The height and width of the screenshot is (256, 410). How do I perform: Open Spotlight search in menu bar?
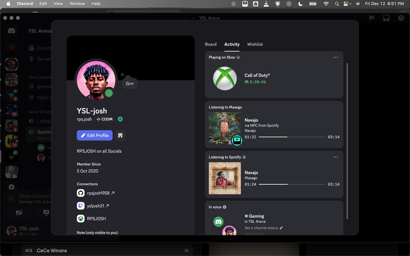[x=337, y=4]
